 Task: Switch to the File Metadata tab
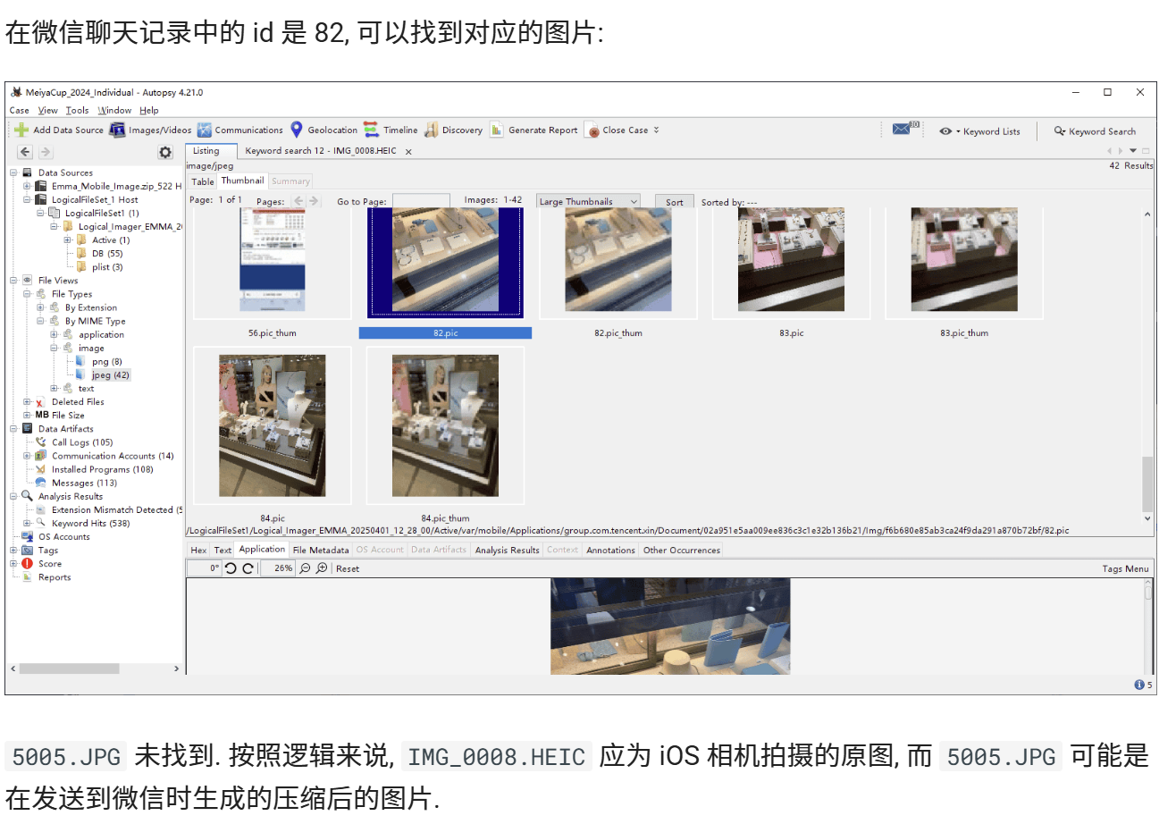tap(320, 550)
